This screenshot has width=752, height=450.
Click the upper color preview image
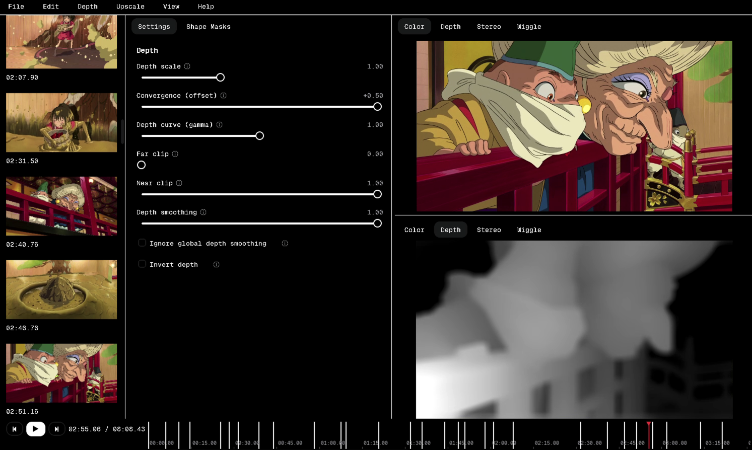[574, 126]
